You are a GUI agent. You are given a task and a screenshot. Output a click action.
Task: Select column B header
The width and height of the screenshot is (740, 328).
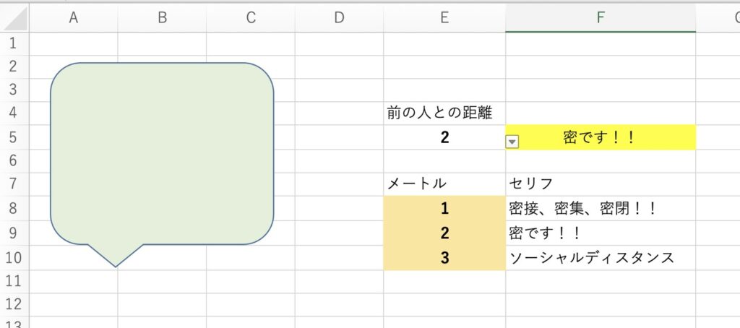tap(162, 19)
